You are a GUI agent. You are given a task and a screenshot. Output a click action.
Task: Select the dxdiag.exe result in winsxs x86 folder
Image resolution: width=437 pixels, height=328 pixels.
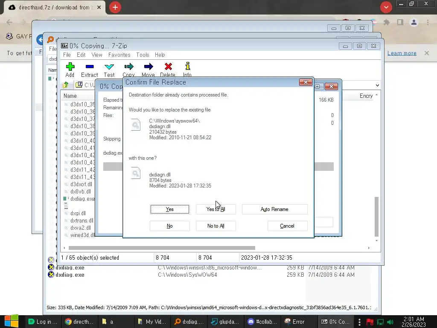(x=201, y=267)
